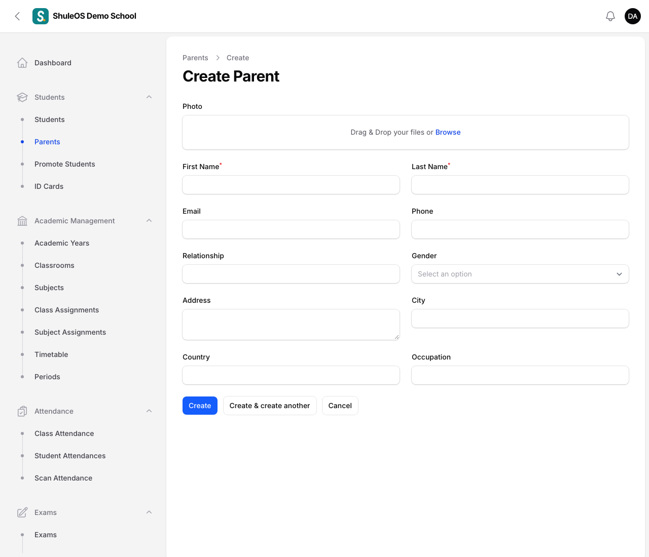Focus the First Name input field
649x557 pixels.
291,185
